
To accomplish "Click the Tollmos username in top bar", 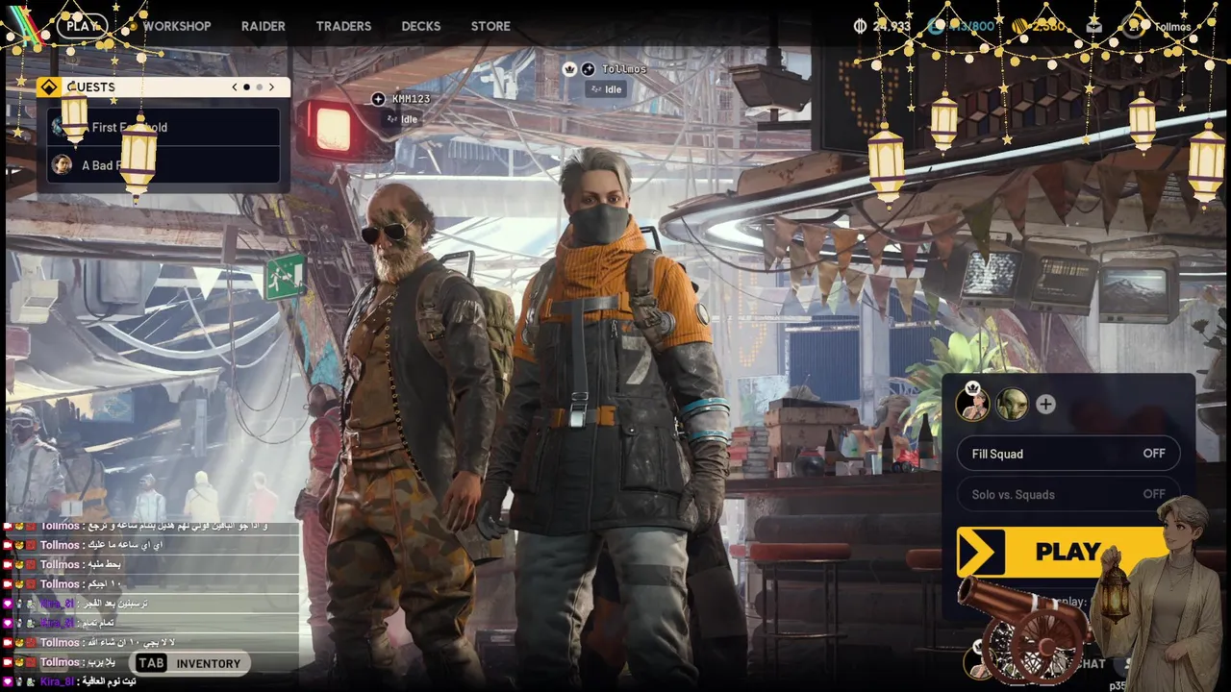I will pos(1172,27).
